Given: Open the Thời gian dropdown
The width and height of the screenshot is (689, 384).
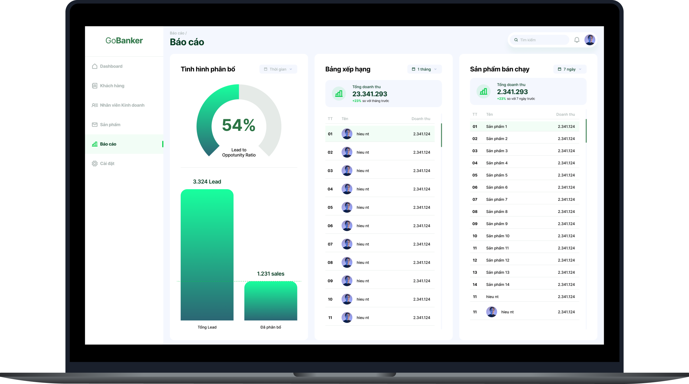Looking at the screenshot, I should (278, 69).
